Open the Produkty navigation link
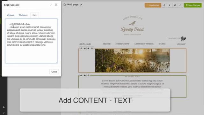The width and height of the screenshot is (204, 115). coord(122,44)
